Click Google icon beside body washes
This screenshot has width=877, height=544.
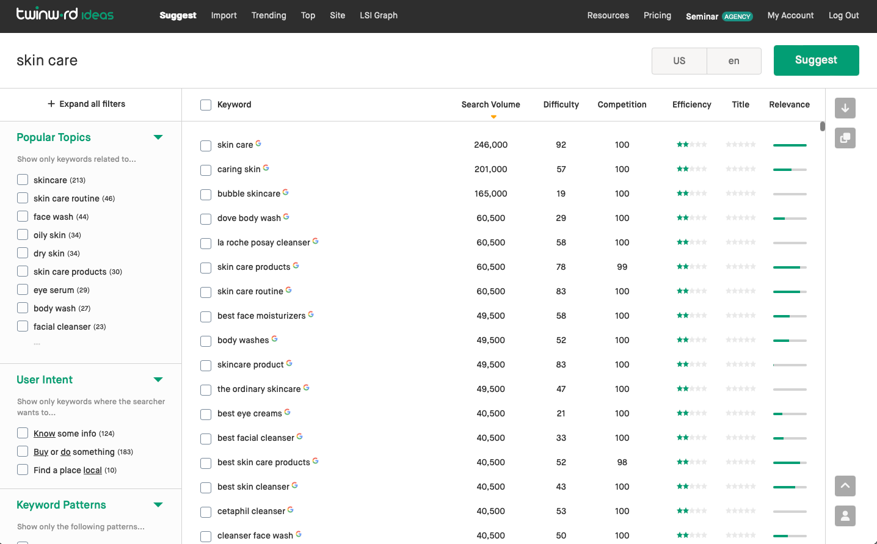point(274,339)
